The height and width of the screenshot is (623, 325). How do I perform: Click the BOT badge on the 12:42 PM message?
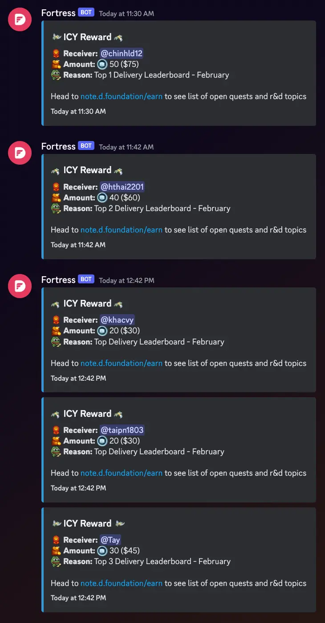86,279
